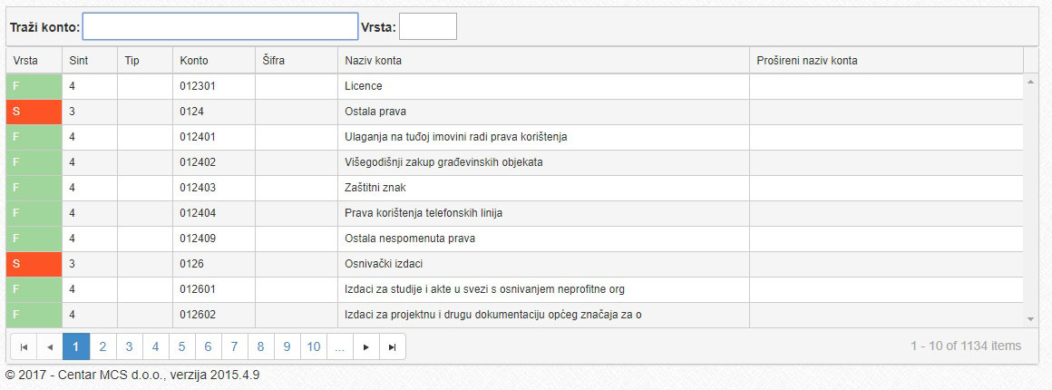Show more pages with ellipsis button
The image size is (1052, 390).
coord(339,347)
